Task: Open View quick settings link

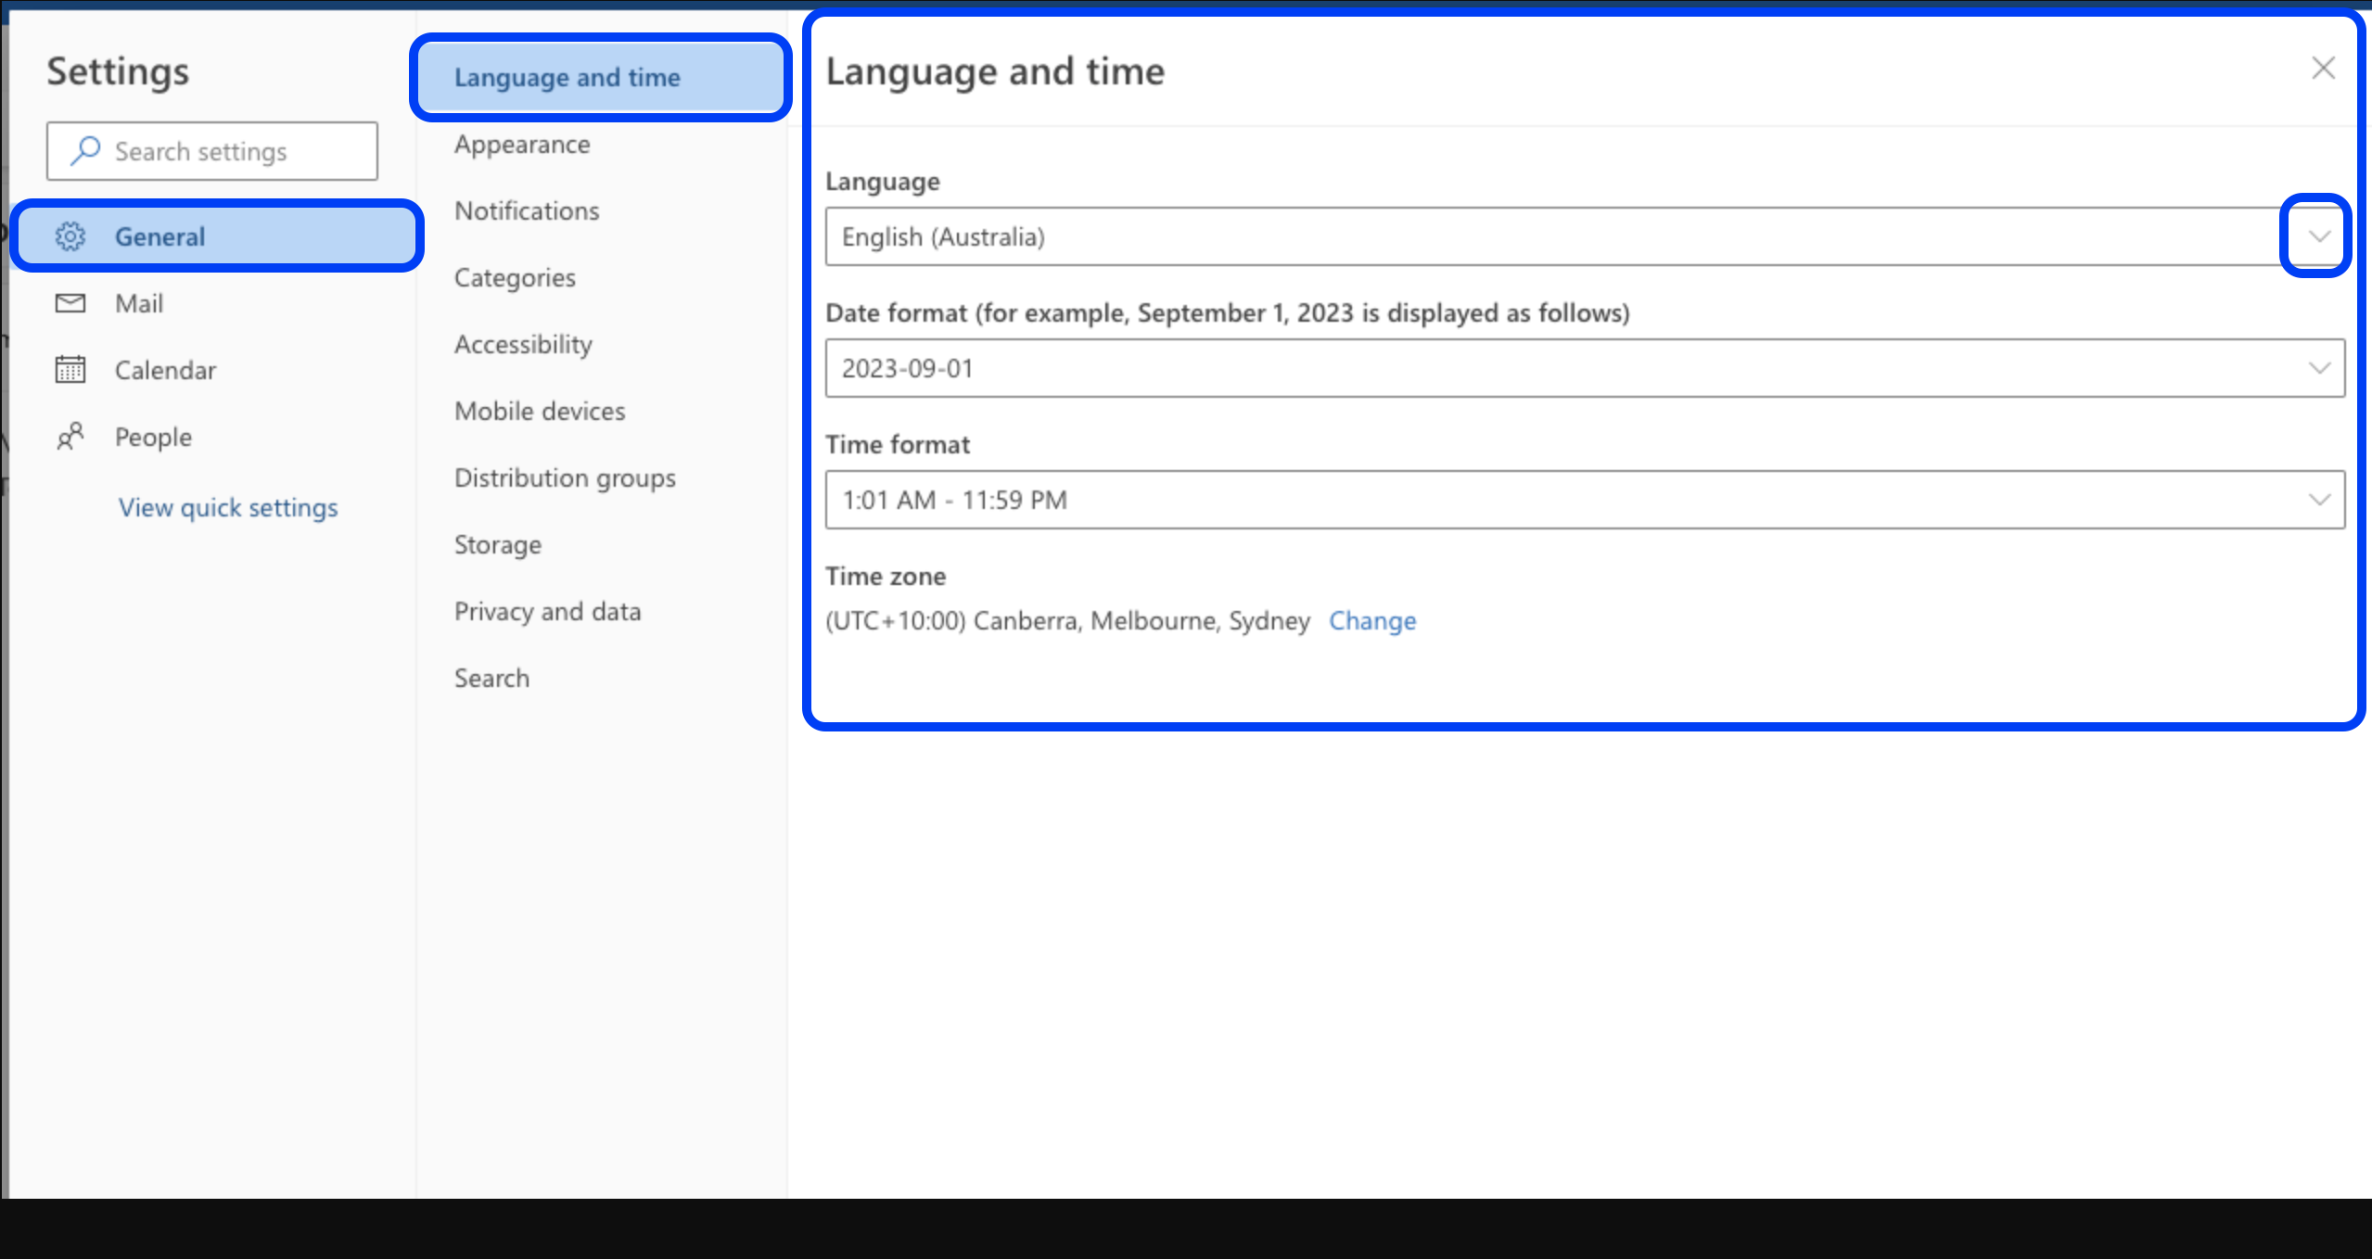Action: 228,507
